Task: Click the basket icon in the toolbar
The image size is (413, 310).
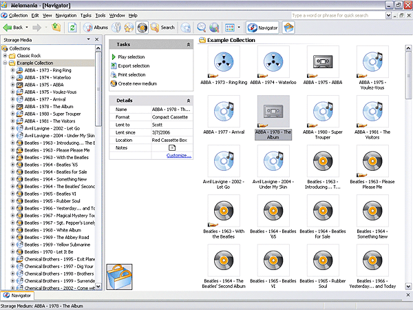Action: (288, 28)
